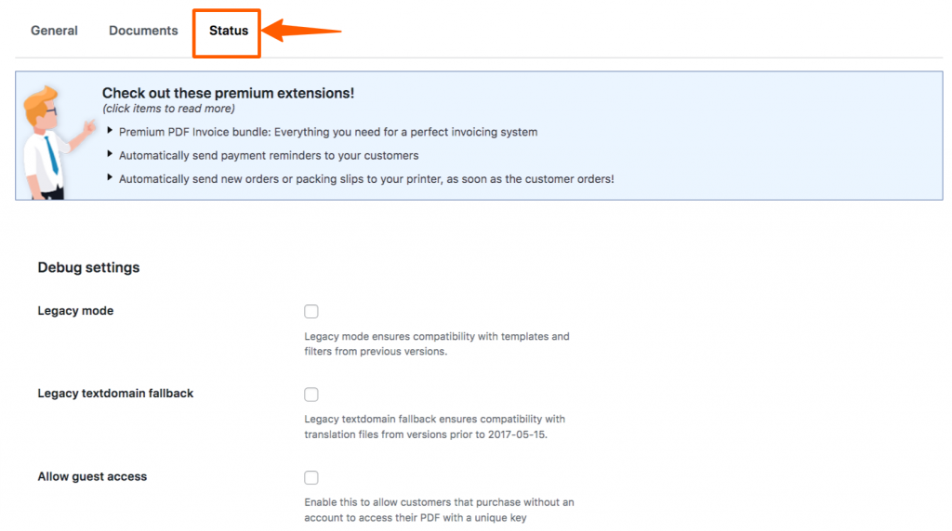Expand the payment reminders item arrow

point(110,154)
